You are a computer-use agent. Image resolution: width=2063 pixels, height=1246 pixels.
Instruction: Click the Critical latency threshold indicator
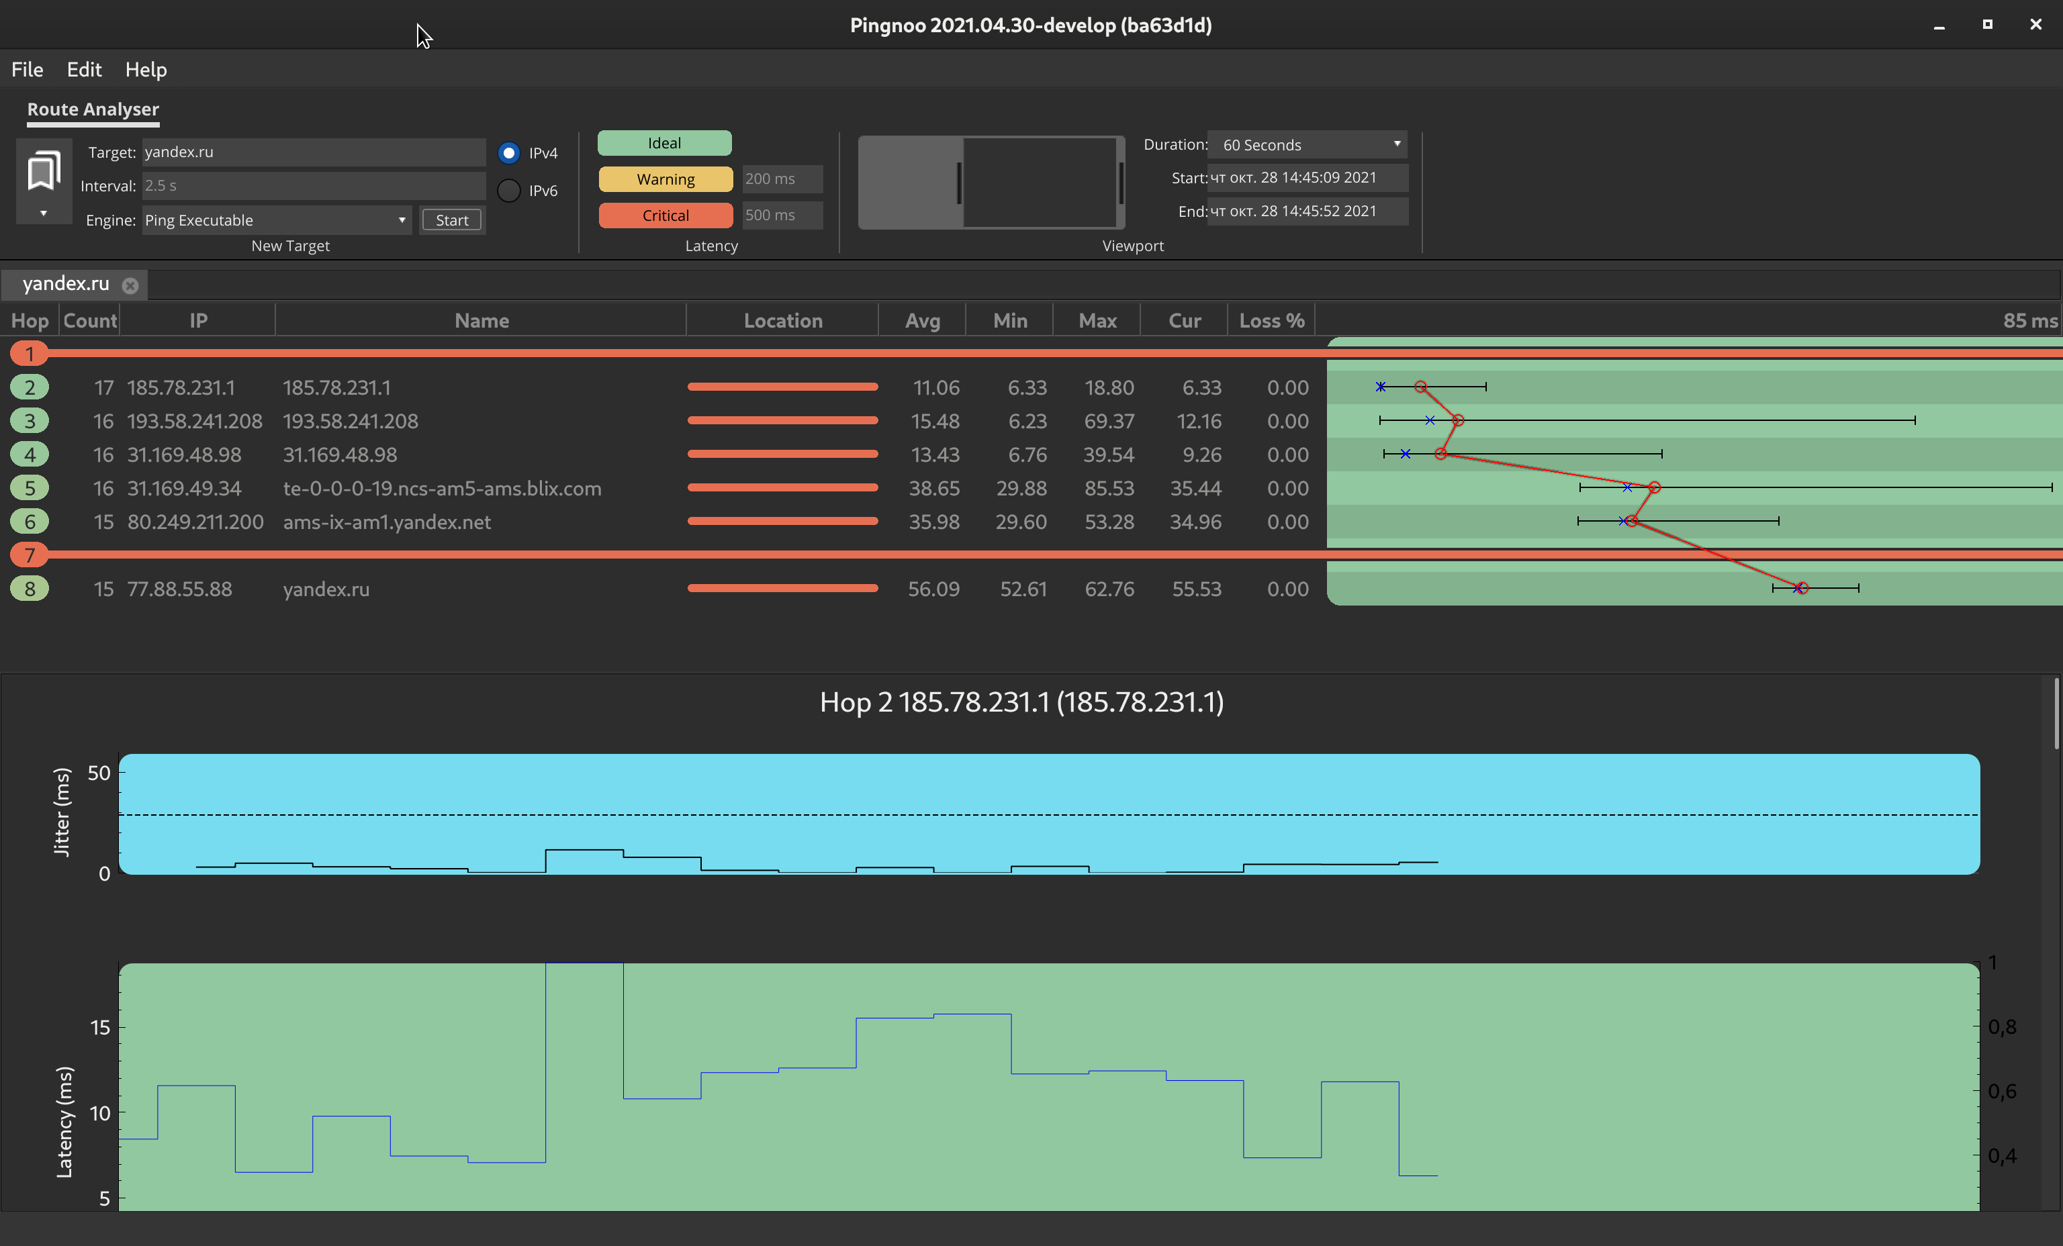point(664,215)
